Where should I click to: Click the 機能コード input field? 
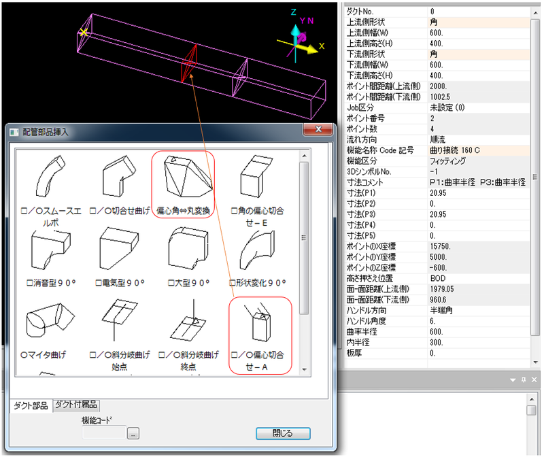104,433
